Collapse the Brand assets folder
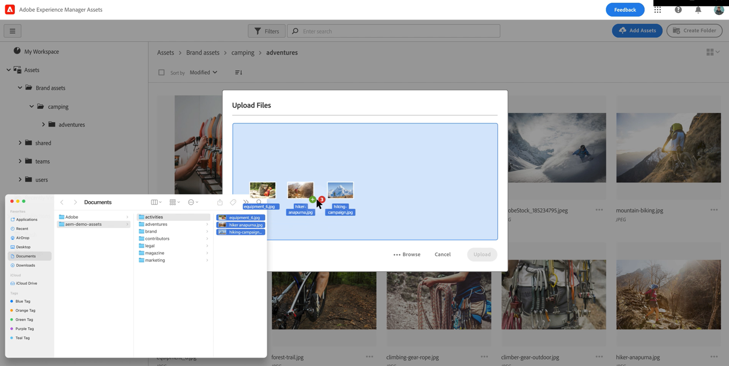729x366 pixels. 20,88
